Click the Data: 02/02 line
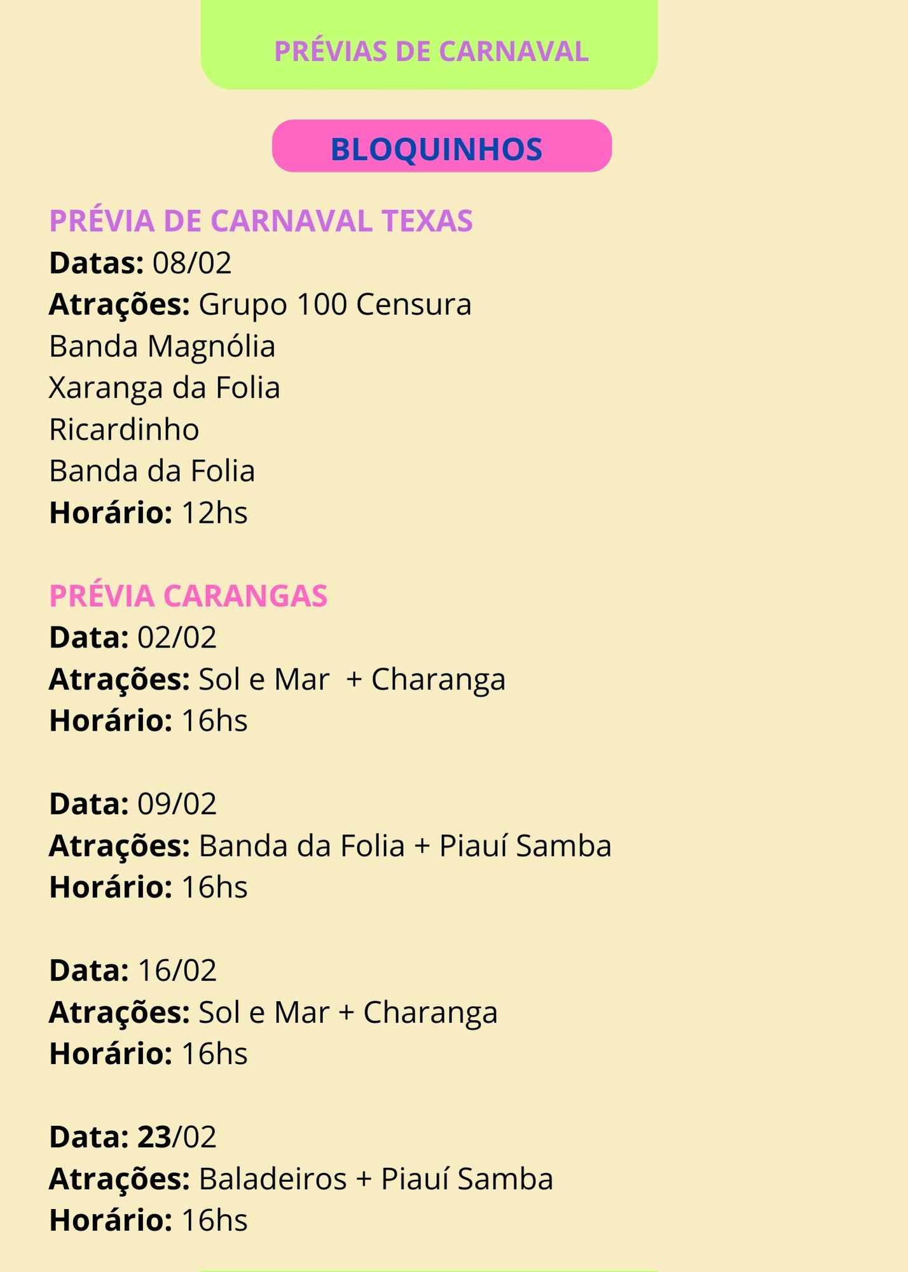The height and width of the screenshot is (1272, 908). 133,637
